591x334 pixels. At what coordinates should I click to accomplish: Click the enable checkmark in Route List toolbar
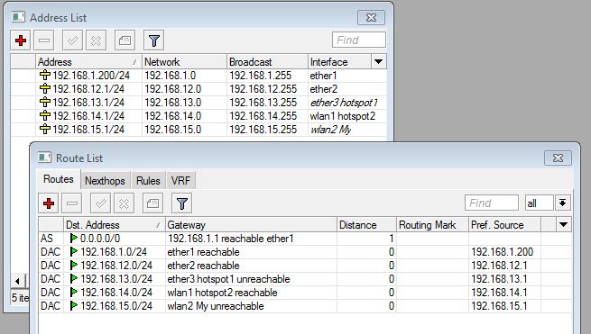101,203
